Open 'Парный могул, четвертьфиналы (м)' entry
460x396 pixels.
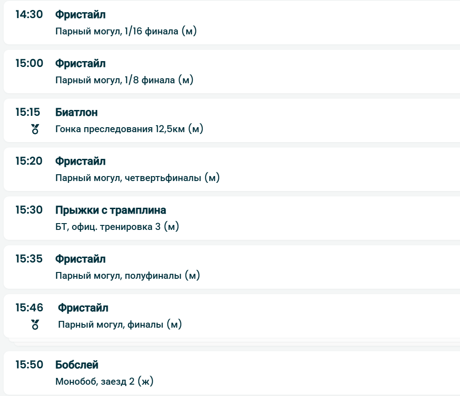coord(137,178)
